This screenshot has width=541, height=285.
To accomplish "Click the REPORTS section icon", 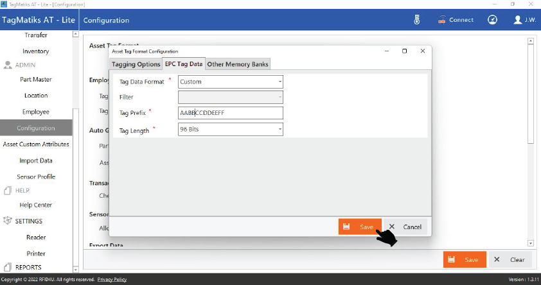I will pos(8,267).
